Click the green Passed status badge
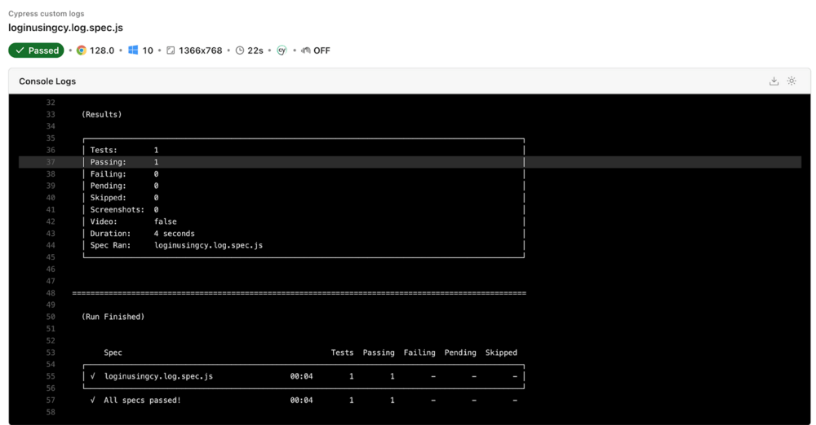The height and width of the screenshot is (425, 816). tap(36, 50)
